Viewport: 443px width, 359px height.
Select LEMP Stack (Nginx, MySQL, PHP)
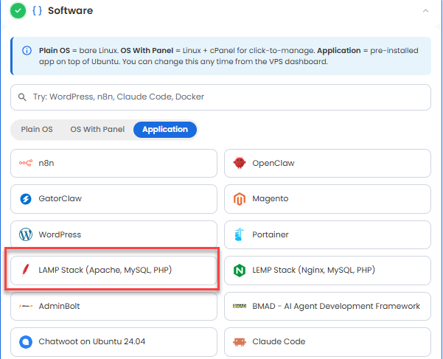(x=327, y=271)
